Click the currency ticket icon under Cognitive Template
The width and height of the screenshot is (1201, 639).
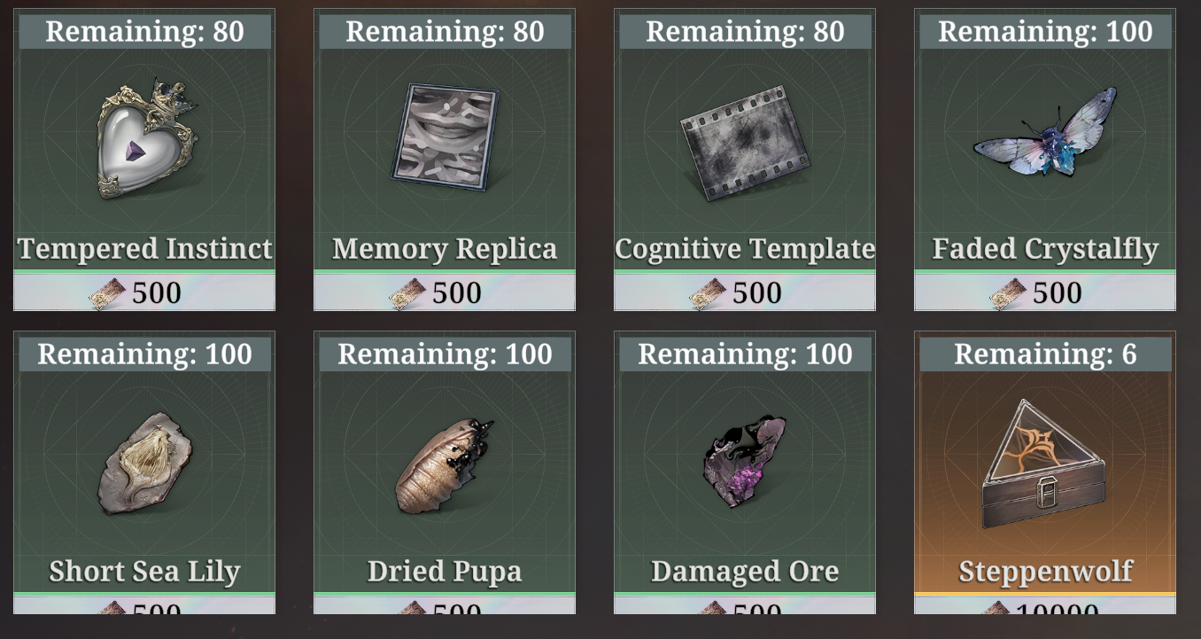tap(709, 293)
